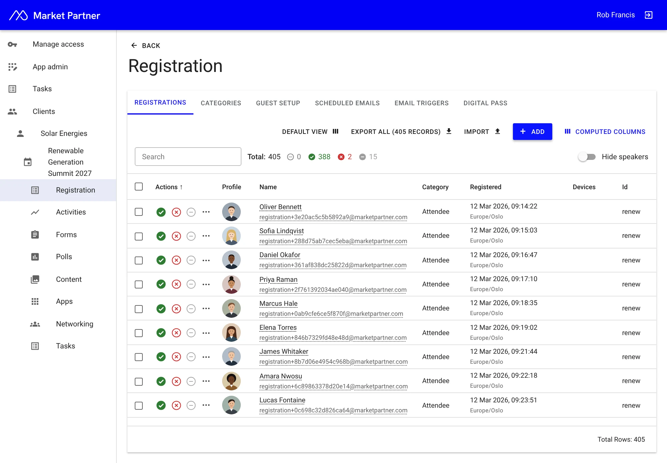
Task: Switch to the Categories tab
Action: 221,103
